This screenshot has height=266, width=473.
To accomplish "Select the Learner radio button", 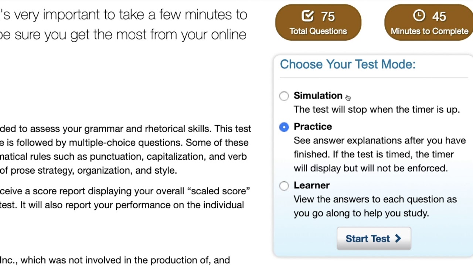I will tap(284, 186).
